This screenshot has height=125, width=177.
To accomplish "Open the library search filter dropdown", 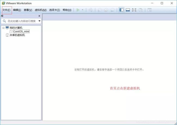I will (39, 21).
